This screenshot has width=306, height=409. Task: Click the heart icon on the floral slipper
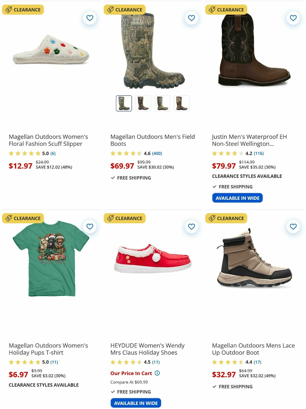89,18
